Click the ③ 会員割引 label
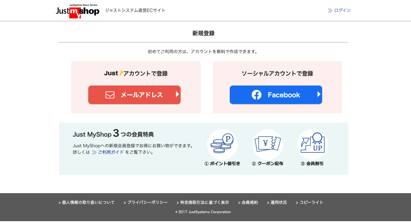This screenshot has width=411, height=223. [312, 164]
